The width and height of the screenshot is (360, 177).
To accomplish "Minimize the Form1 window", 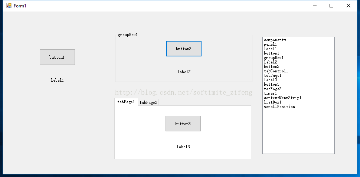I will (315, 6).
